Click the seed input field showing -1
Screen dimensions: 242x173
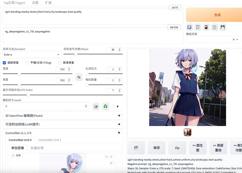[x=46, y=106]
